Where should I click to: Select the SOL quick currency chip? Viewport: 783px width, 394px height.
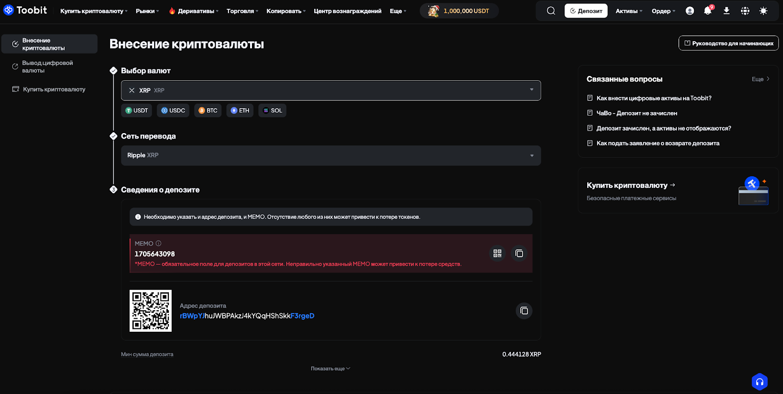273,111
